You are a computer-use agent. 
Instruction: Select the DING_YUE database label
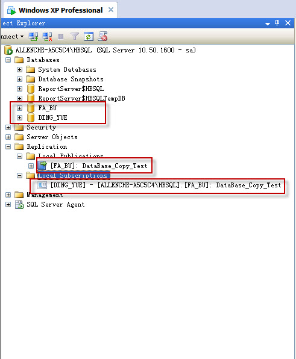[52, 117]
